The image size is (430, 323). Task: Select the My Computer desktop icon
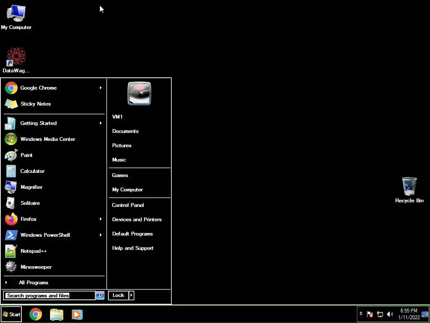pos(16,17)
